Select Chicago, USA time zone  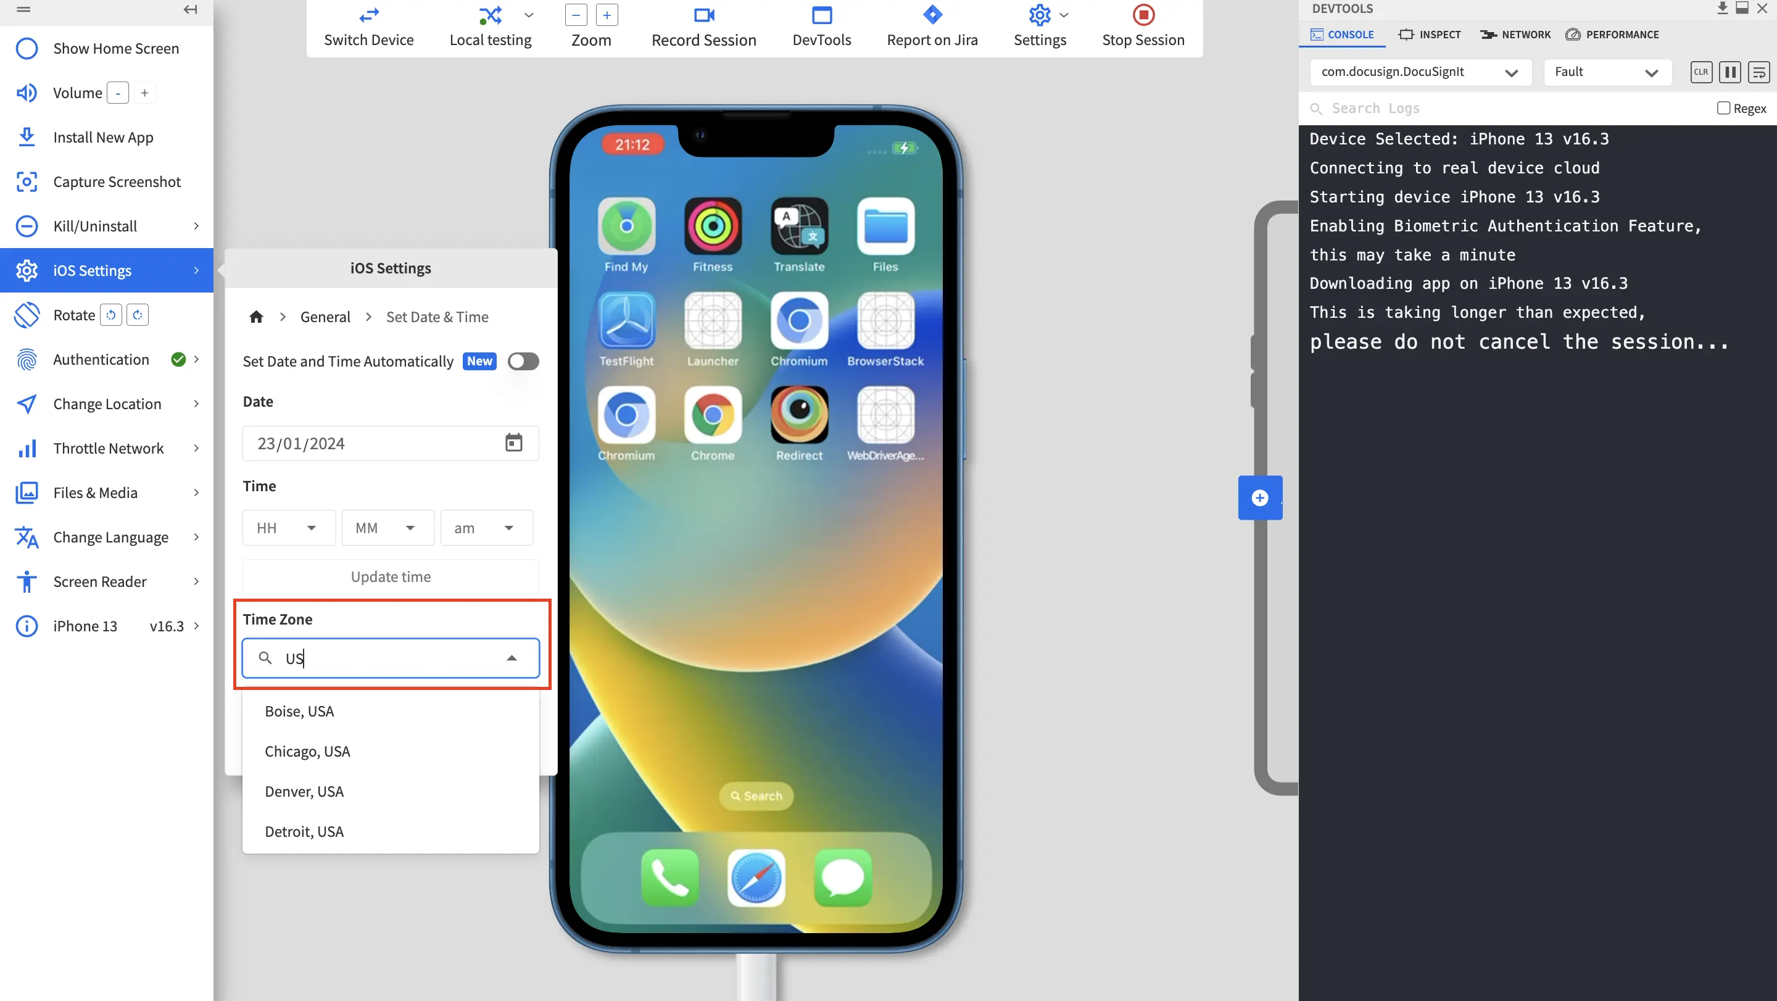[x=308, y=751]
